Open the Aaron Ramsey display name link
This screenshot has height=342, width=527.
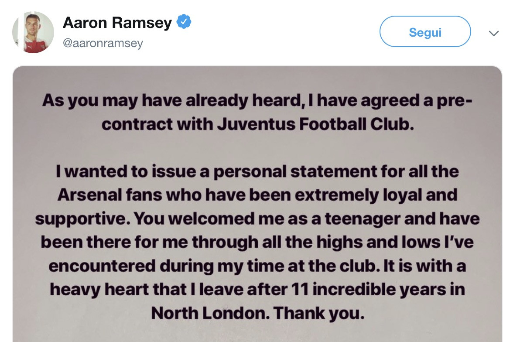click(117, 23)
